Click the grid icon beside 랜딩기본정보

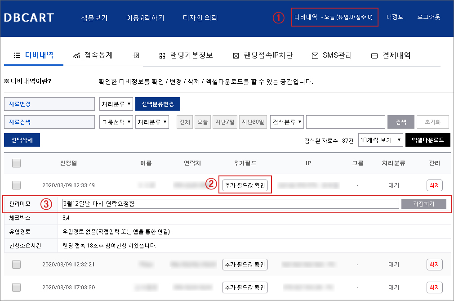coord(162,56)
